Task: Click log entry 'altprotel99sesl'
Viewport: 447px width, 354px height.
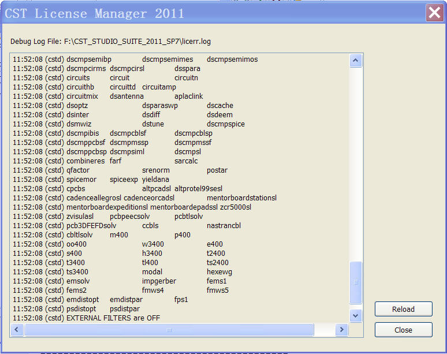Action: point(199,189)
